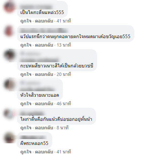Reply to the comment about กล้วยบวชชี
This screenshot has height=155, width=160.
coord(44,74)
